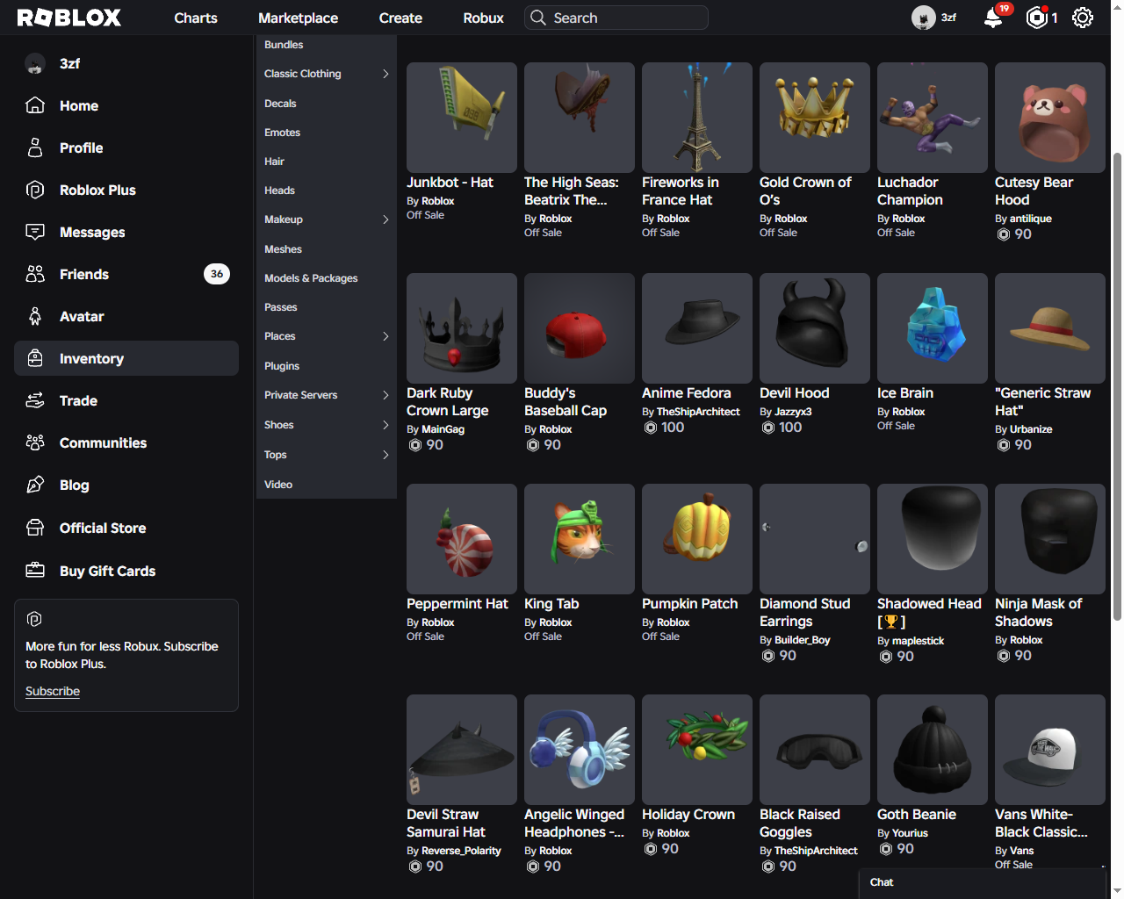Open the Peppermint Hat thumbnail
Image resolution: width=1124 pixels, height=899 pixels.
pyautogui.click(x=462, y=539)
